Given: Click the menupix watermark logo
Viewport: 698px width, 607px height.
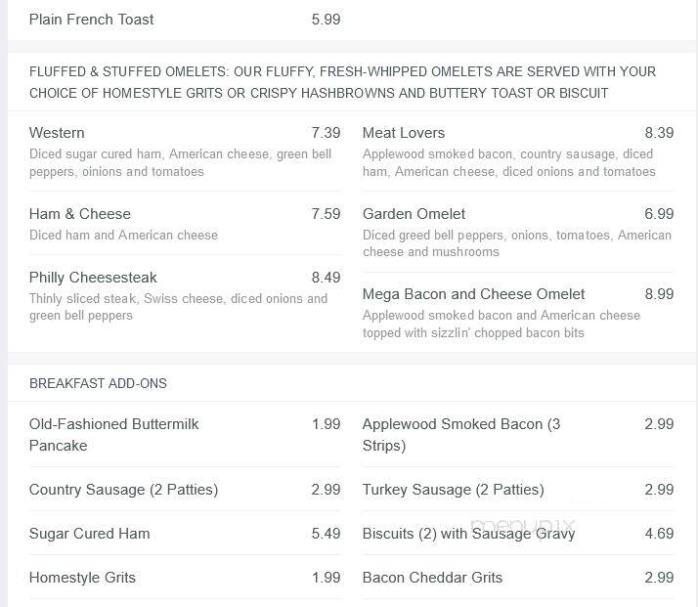Looking at the screenshot, I should 523,527.
